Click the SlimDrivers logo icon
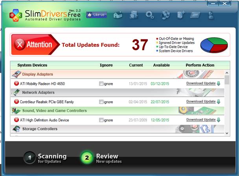 pos(16,15)
